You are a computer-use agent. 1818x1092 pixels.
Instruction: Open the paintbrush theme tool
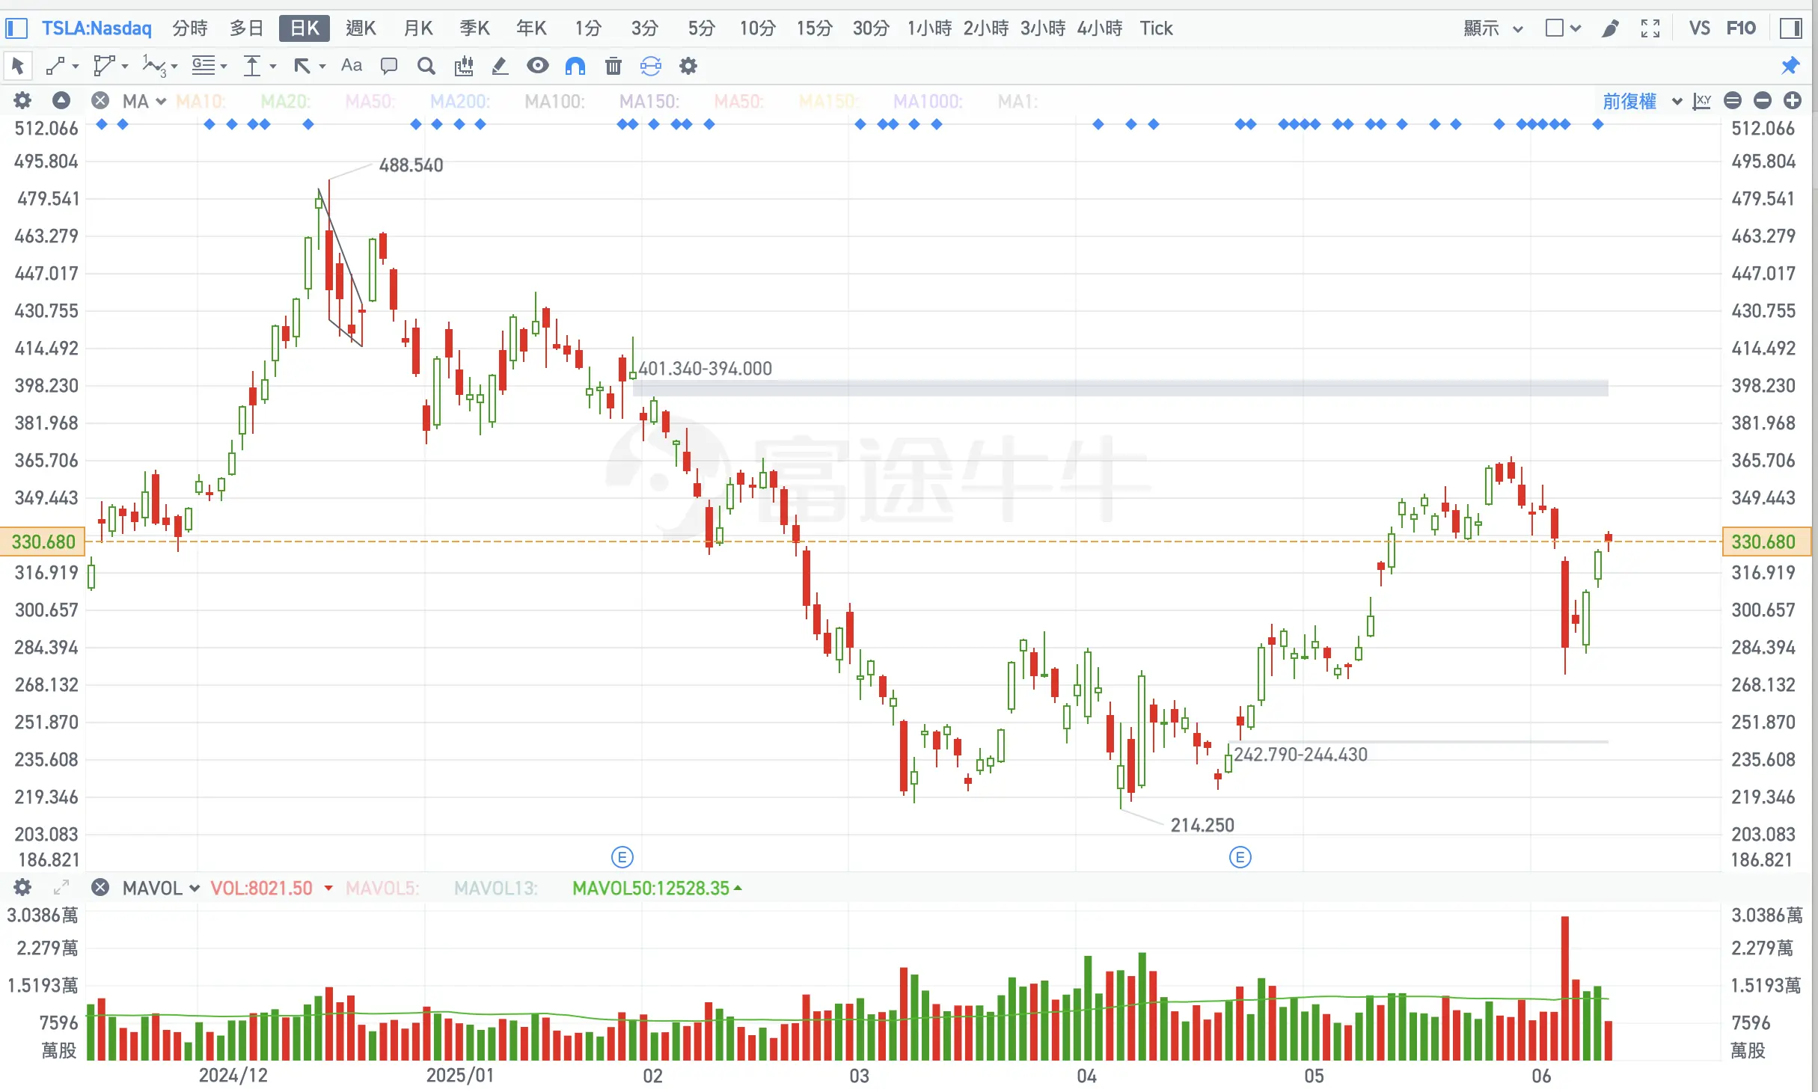pos(1611,28)
